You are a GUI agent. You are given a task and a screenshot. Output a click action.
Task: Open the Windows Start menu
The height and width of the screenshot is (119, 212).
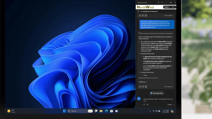[x=64, y=111]
